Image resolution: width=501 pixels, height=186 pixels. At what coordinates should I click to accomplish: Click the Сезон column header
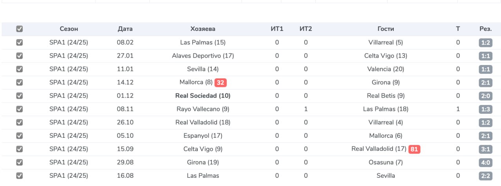pos(69,29)
